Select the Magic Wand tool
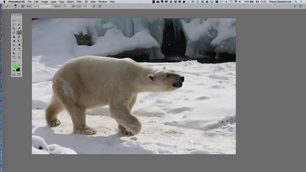 click(x=19, y=24)
